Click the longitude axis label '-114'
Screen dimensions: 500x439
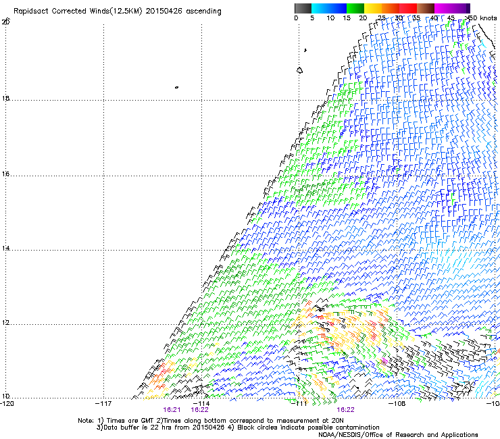click(x=201, y=403)
